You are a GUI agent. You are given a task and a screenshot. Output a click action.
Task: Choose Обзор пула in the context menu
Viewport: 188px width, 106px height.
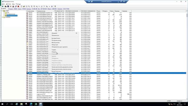click(x=64, y=45)
